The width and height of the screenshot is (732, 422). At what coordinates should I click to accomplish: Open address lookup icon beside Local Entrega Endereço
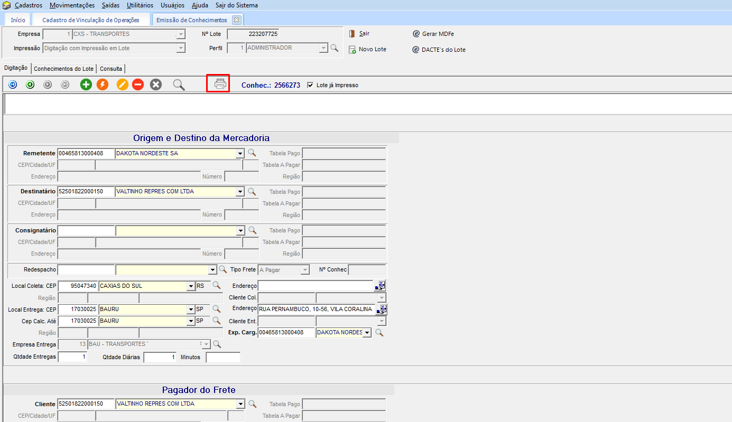(x=381, y=309)
